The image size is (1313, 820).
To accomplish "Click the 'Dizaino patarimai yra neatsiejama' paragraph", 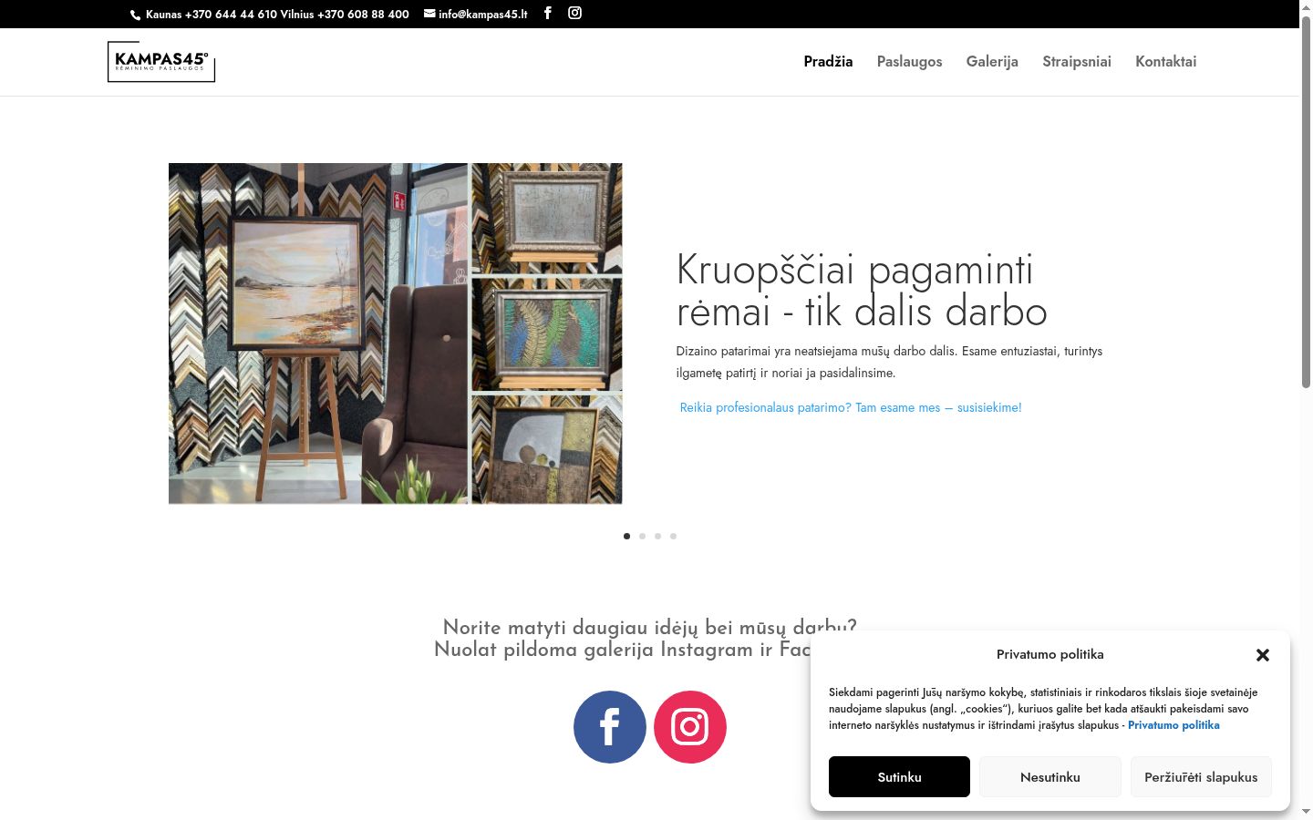I will click(889, 362).
